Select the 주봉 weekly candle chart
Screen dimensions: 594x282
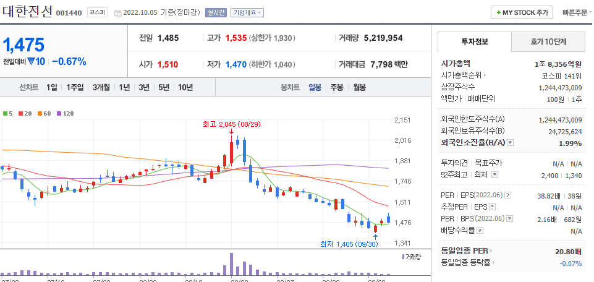(337, 88)
